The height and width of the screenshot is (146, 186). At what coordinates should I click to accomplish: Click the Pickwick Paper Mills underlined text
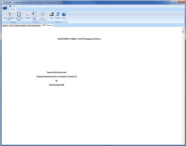tap(57, 85)
